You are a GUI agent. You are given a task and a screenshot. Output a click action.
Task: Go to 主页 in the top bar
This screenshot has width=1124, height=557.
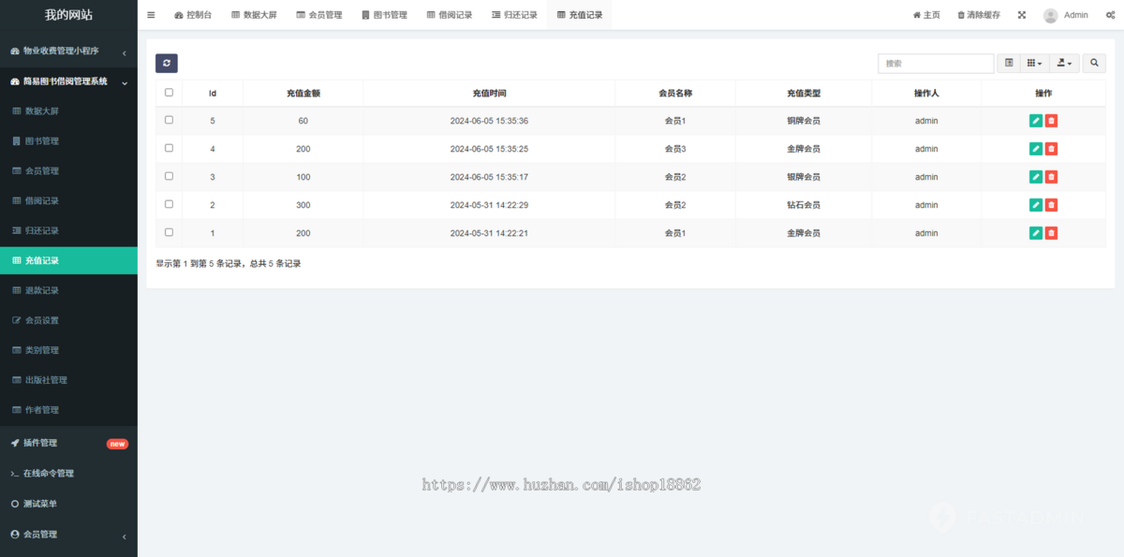[x=926, y=14]
